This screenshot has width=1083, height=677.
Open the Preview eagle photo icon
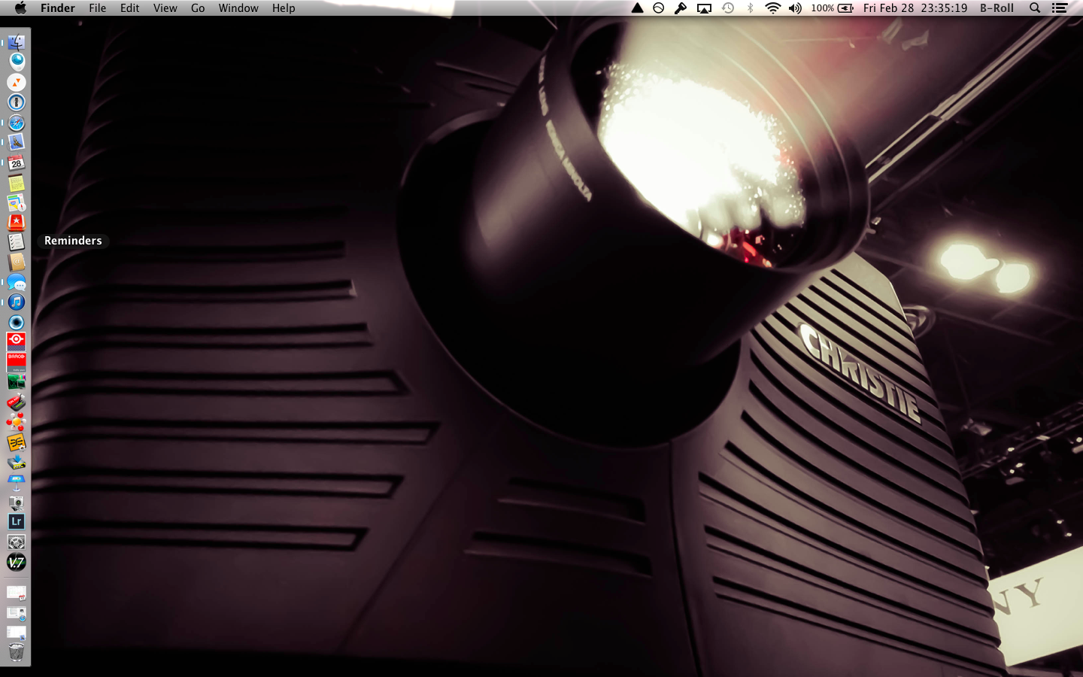(x=17, y=142)
